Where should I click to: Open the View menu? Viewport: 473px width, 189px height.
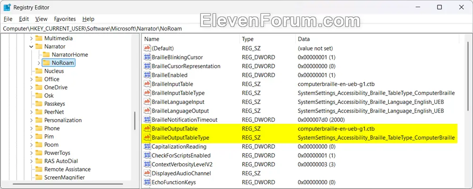(41, 19)
